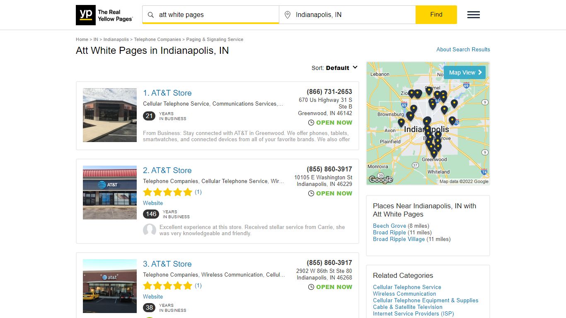Image resolution: width=566 pixels, height=318 pixels.
Task: Click address '2902 W 86th St Ste 80'
Action: click(324, 271)
